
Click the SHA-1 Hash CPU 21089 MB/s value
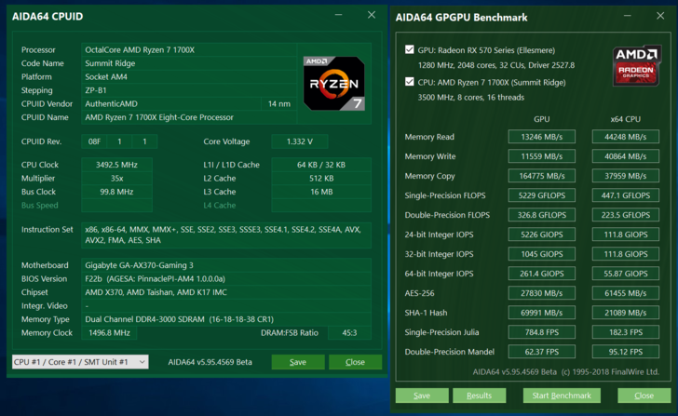[626, 313]
